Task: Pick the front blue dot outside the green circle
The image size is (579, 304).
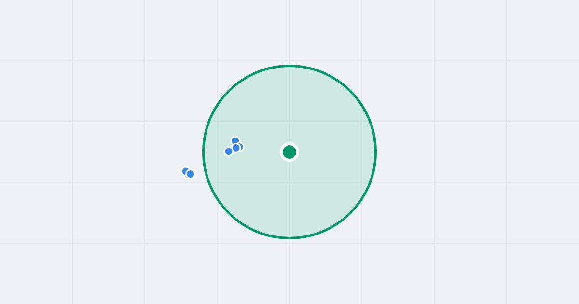Action: (x=191, y=174)
